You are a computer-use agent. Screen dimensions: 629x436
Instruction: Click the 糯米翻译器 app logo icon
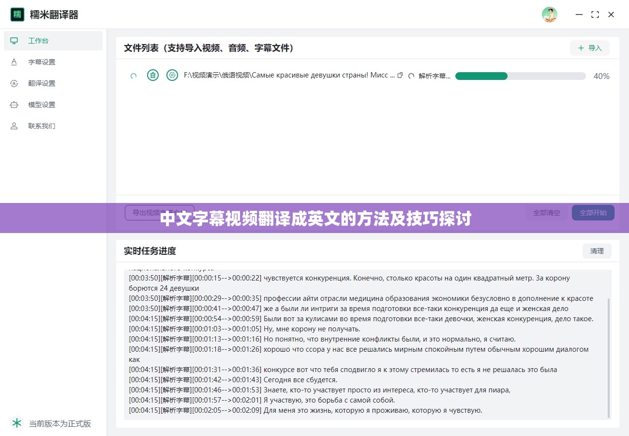[x=17, y=15]
